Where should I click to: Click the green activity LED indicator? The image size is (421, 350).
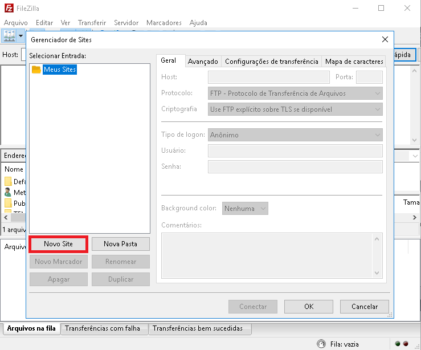coord(398,344)
